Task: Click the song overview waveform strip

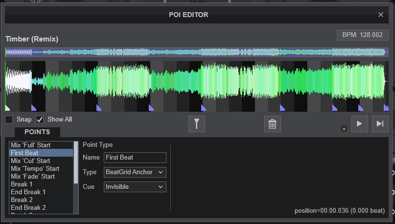Action: coord(196,52)
